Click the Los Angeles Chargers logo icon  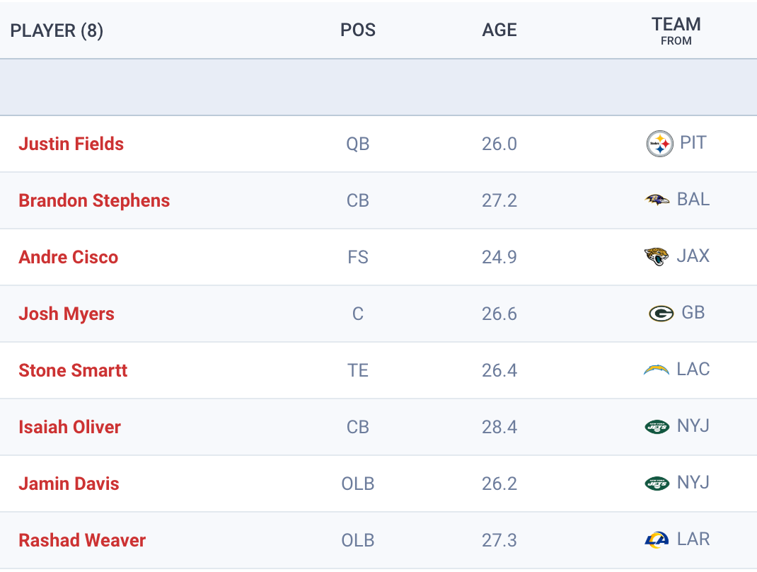tap(657, 370)
